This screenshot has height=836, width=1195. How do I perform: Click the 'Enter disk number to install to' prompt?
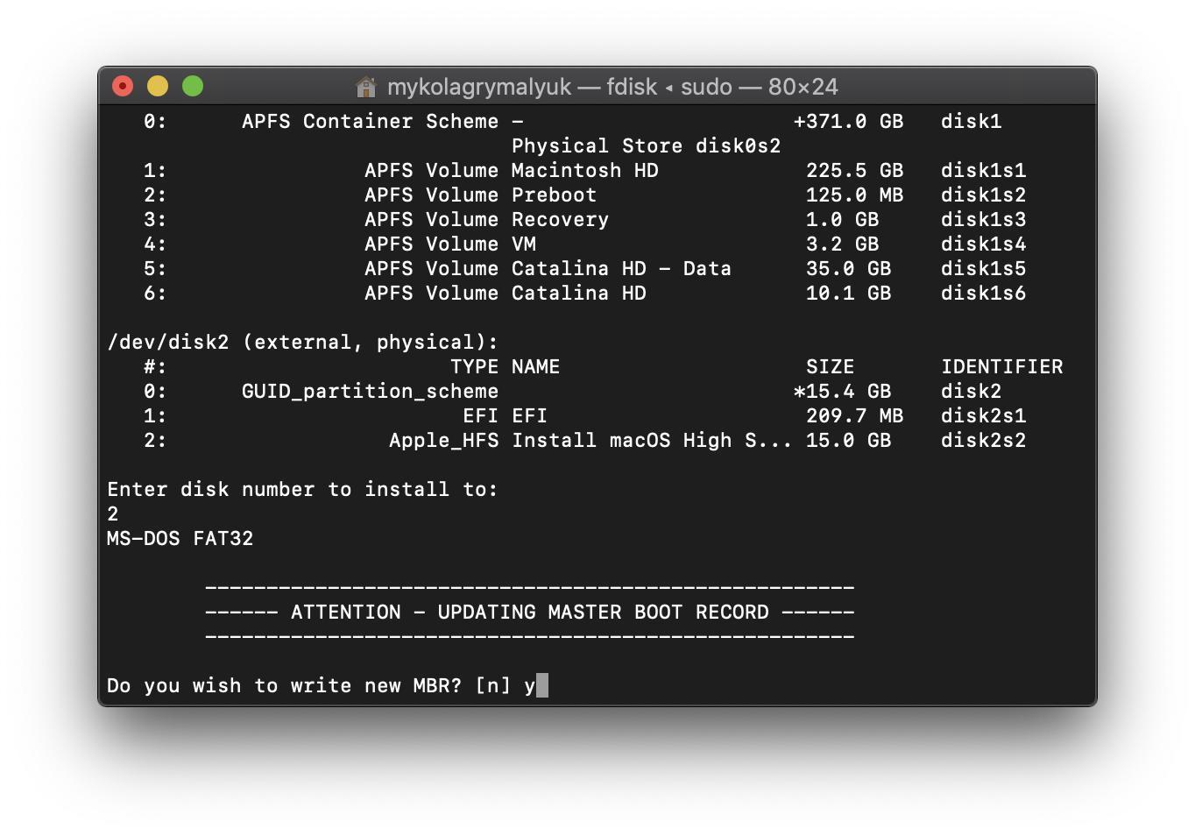click(x=302, y=489)
